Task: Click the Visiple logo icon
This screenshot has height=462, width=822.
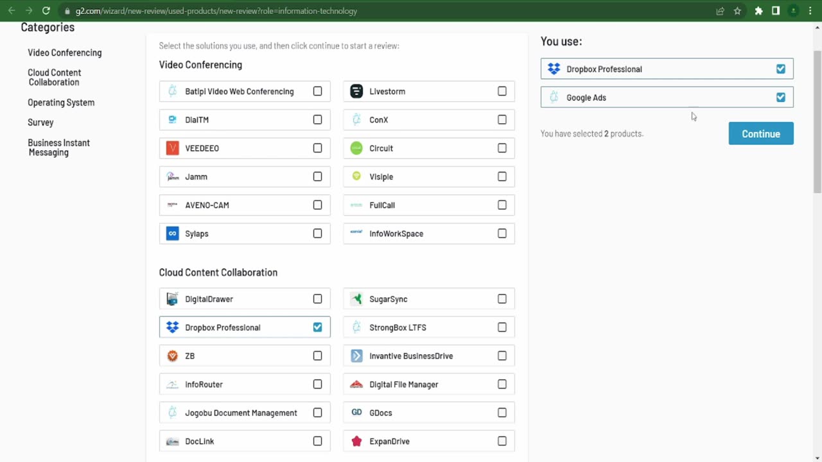Action: coord(356,176)
